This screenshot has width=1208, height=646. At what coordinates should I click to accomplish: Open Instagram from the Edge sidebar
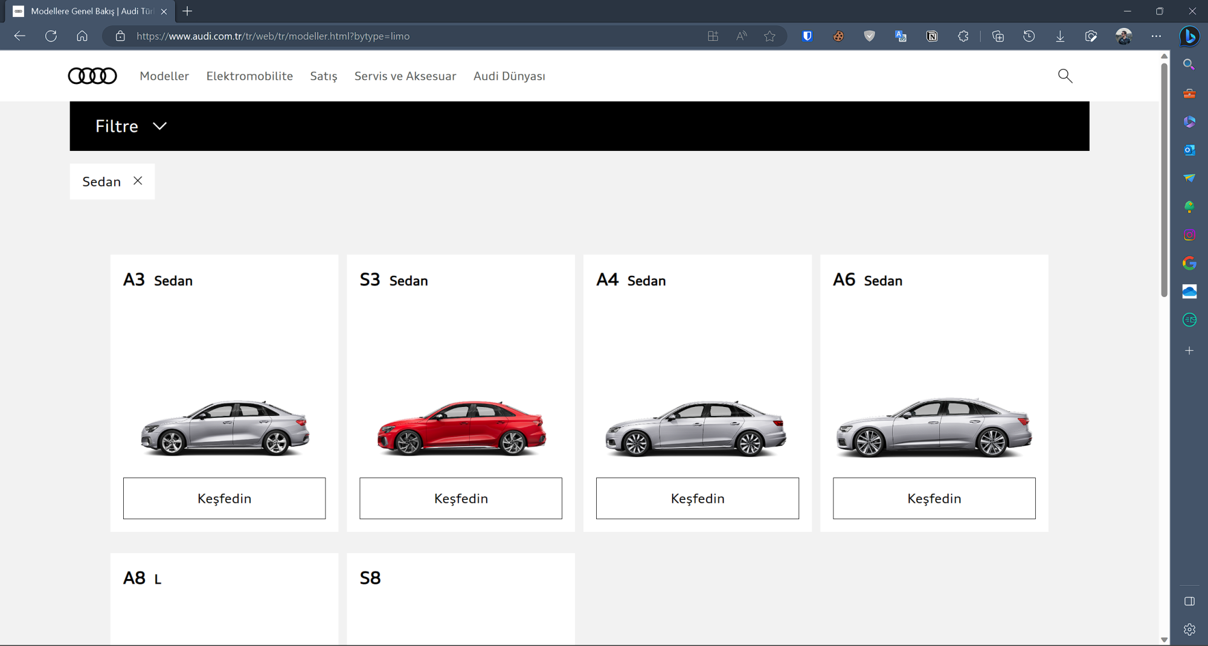(x=1189, y=235)
